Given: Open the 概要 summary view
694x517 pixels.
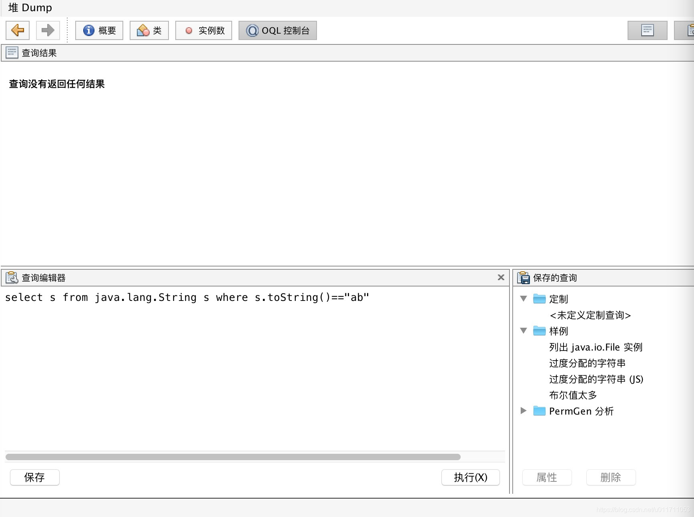Looking at the screenshot, I should tap(99, 30).
